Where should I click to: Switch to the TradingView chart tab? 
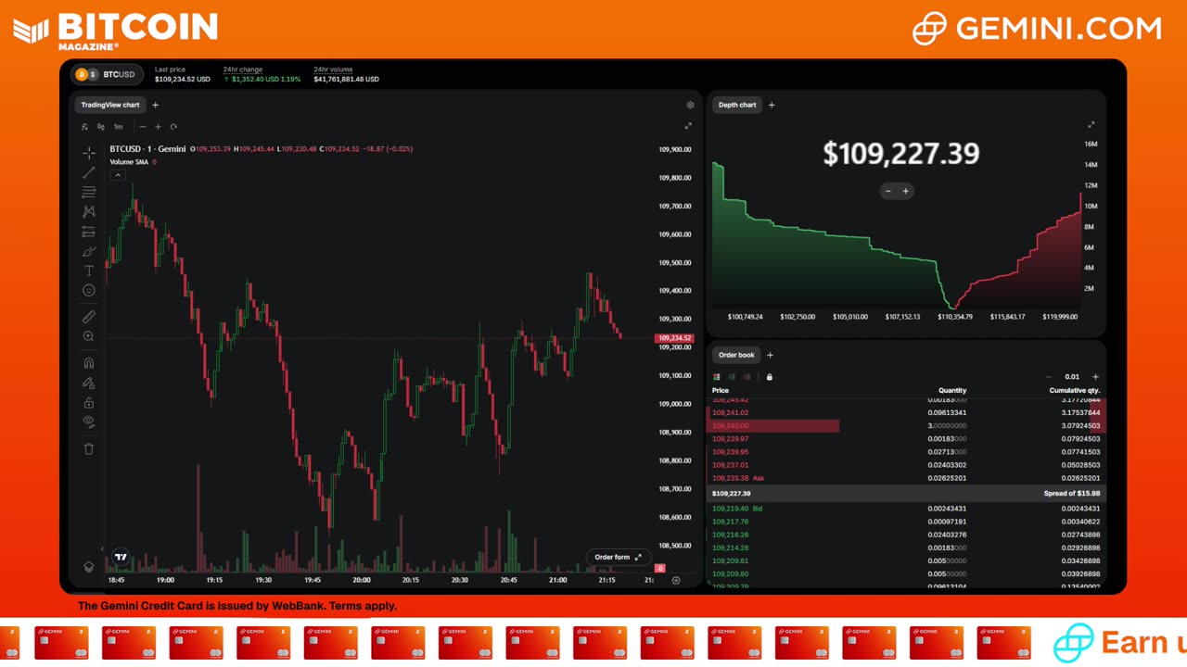(110, 105)
